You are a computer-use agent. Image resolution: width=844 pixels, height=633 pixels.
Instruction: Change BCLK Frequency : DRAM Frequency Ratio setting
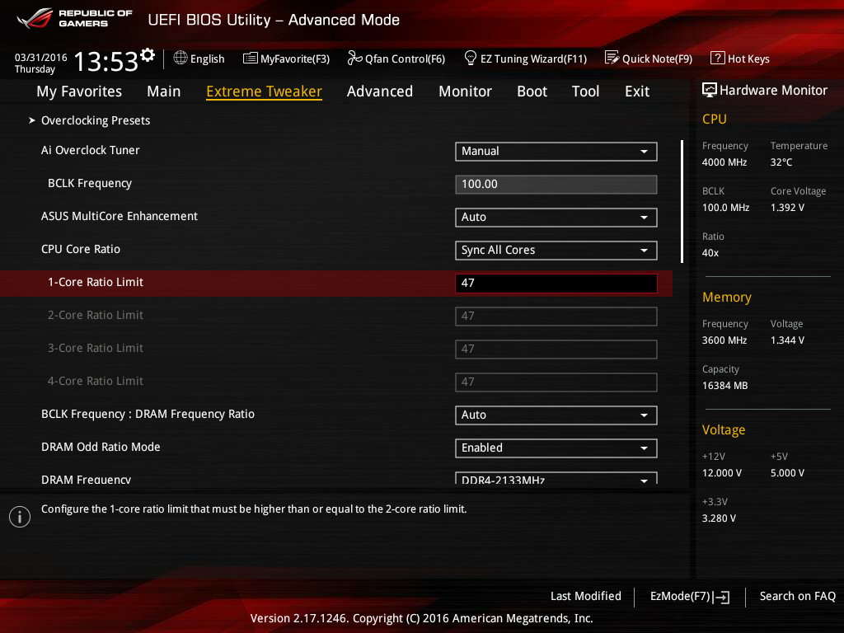tap(556, 415)
